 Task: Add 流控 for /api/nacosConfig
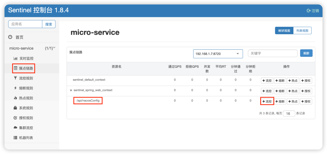267,101
